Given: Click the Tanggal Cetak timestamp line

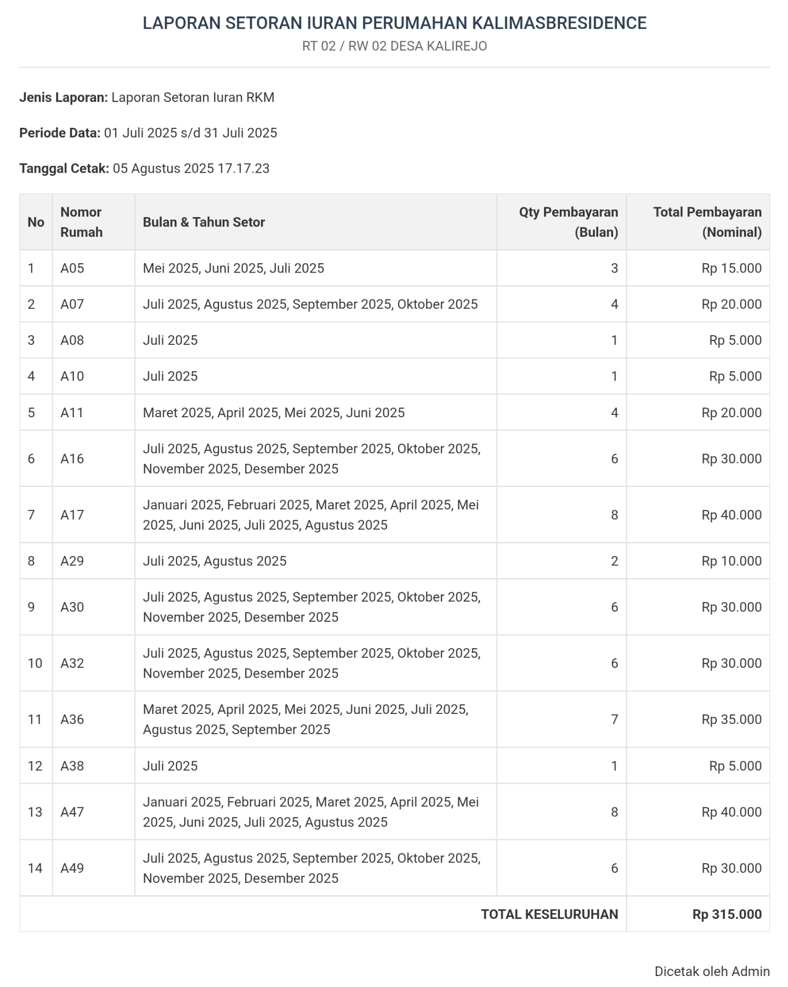Looking at the screenshot, I should [x=144, y=168].
